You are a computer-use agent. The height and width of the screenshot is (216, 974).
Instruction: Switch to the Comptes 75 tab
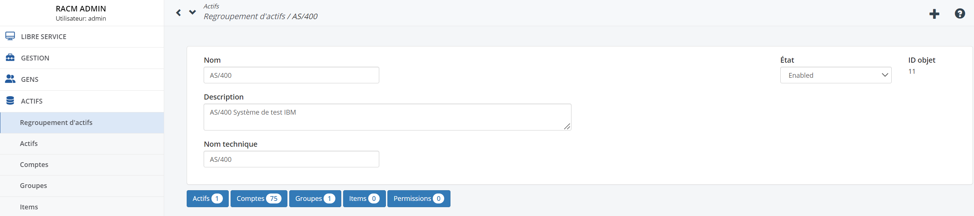[259, 199]
